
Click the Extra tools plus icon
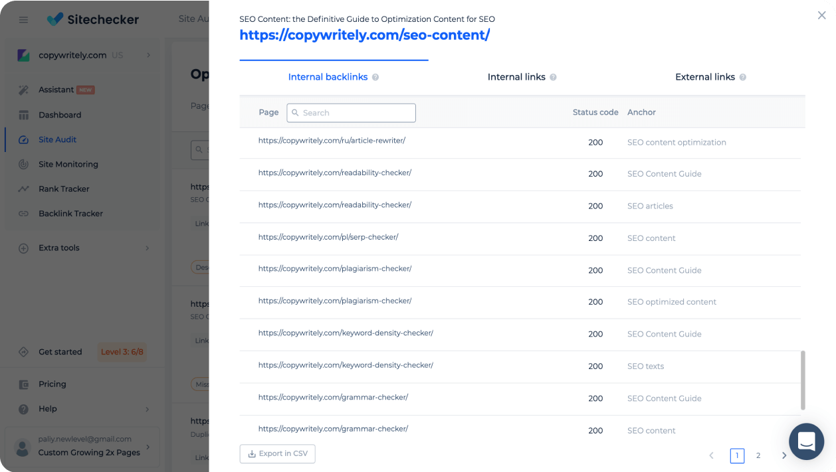pos(24,248)
